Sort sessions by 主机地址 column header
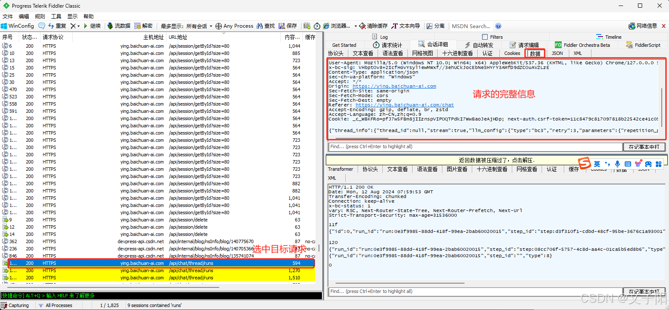 pyautogui.click(x=153, y=37)
